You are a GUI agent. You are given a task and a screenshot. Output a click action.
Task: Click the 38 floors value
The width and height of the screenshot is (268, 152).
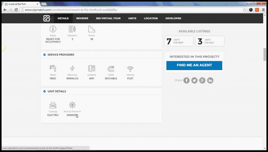pyautogui.click(x=92, y=39)
